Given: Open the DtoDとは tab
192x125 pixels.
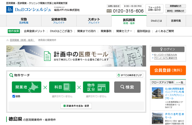Looking at the screenshot, I should coord(156,21).
